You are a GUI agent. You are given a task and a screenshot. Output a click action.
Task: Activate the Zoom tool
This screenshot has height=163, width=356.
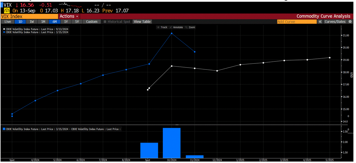[x=190, y=27]
